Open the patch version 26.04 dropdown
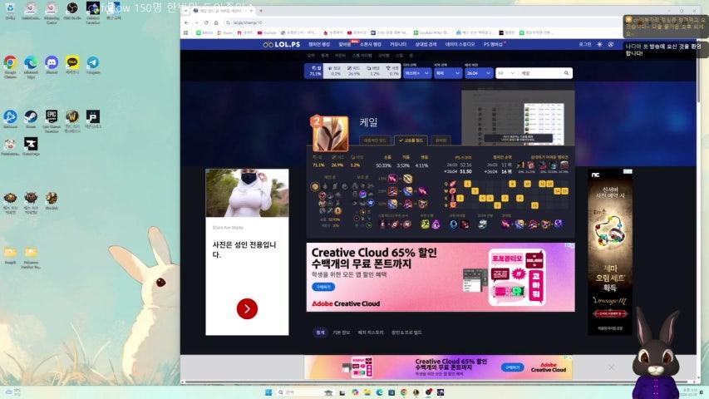The height and width of the screenshot is (399, 709). [477, 73]
